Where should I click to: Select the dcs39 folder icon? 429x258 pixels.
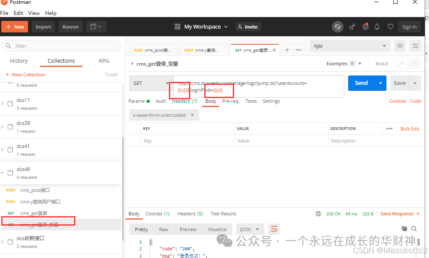coord(10,127)
